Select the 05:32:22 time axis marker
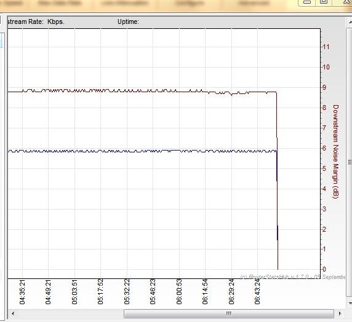Screen dimensions: 352x322 pyautogui.click(x=127, y=292)
